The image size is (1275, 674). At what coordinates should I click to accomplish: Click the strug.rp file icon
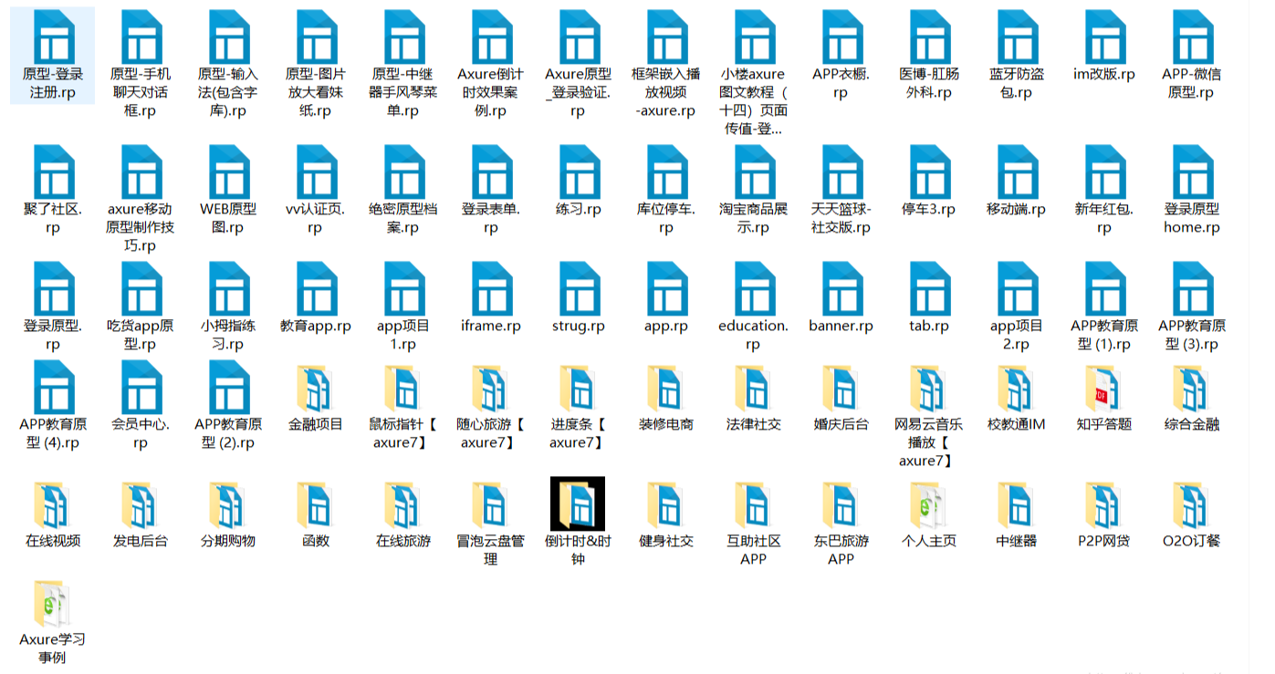point(580,288)
